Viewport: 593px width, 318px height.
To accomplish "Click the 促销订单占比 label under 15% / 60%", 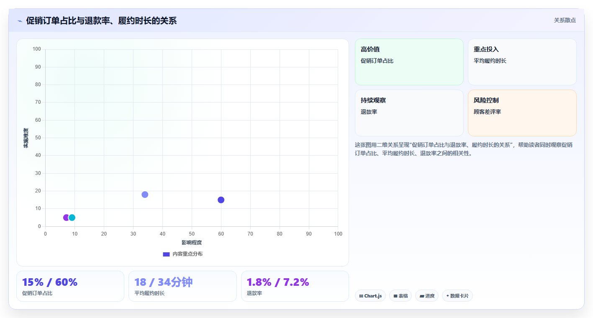I will click(37, 293).
